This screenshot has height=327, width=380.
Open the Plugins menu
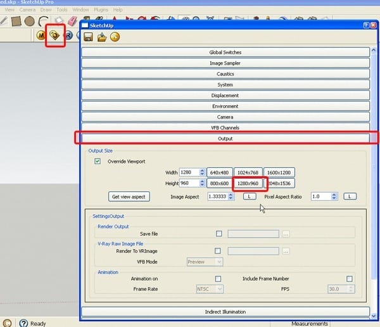101,10
